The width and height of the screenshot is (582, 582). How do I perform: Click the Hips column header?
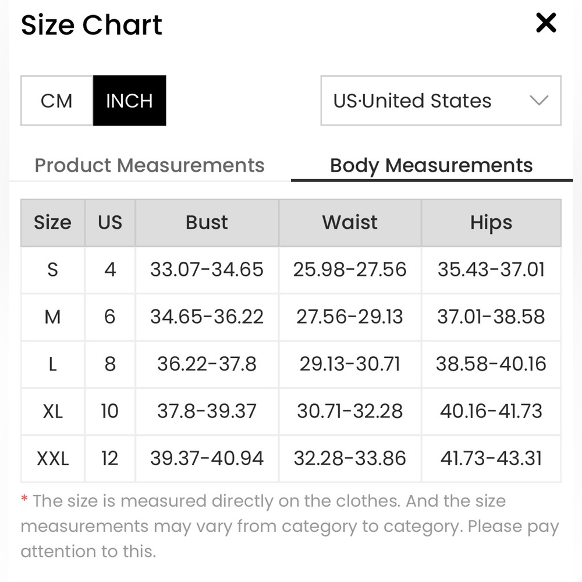click(491, 223)
